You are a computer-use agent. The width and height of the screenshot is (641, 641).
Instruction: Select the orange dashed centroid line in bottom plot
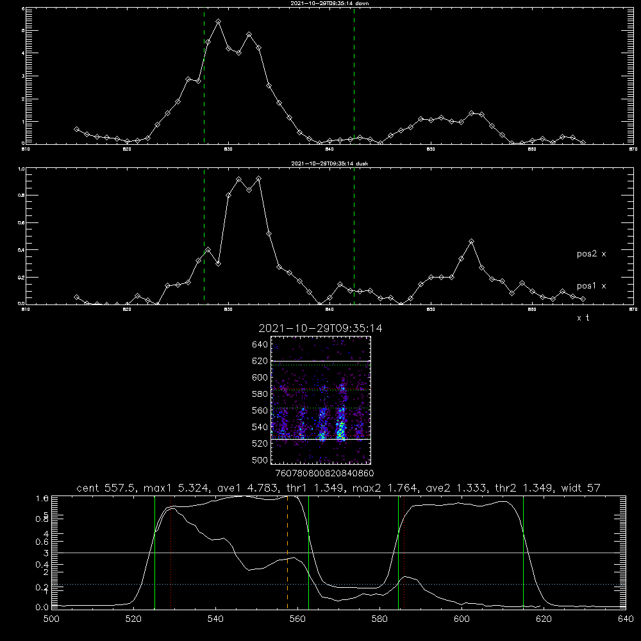[x=287, y=553]
